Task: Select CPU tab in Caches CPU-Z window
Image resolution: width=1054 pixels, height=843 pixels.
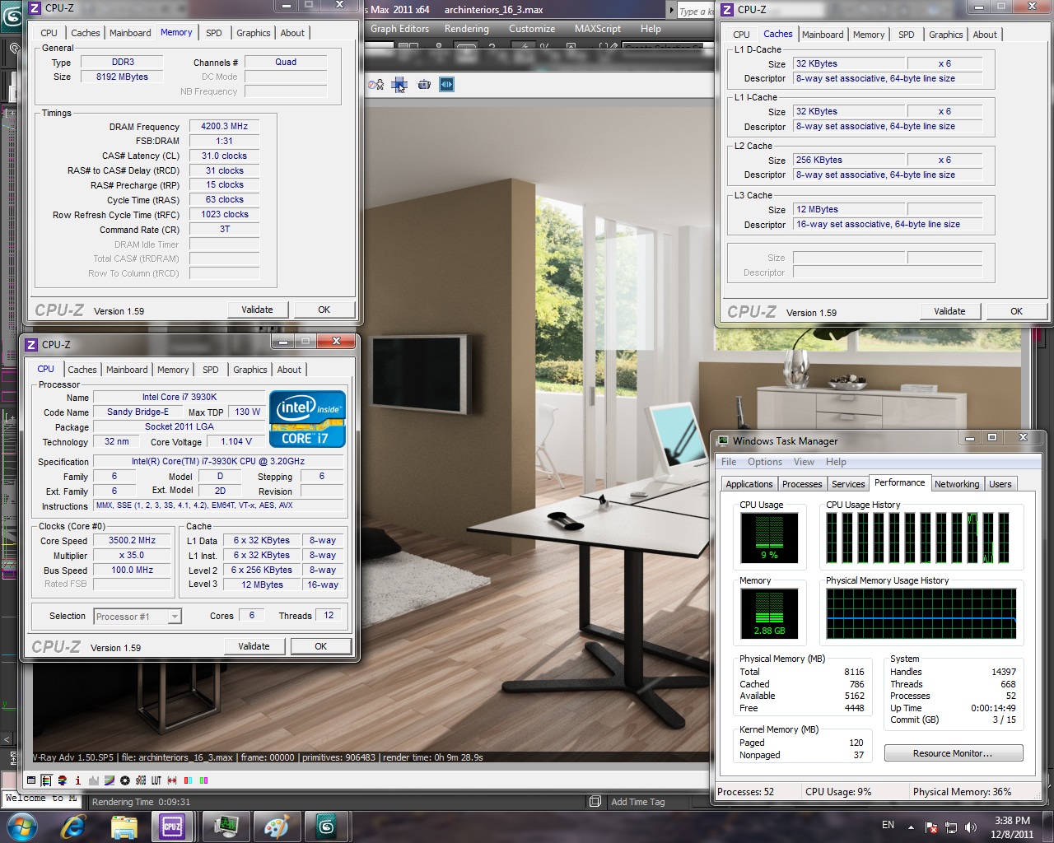Action: [x=741, y=35]
